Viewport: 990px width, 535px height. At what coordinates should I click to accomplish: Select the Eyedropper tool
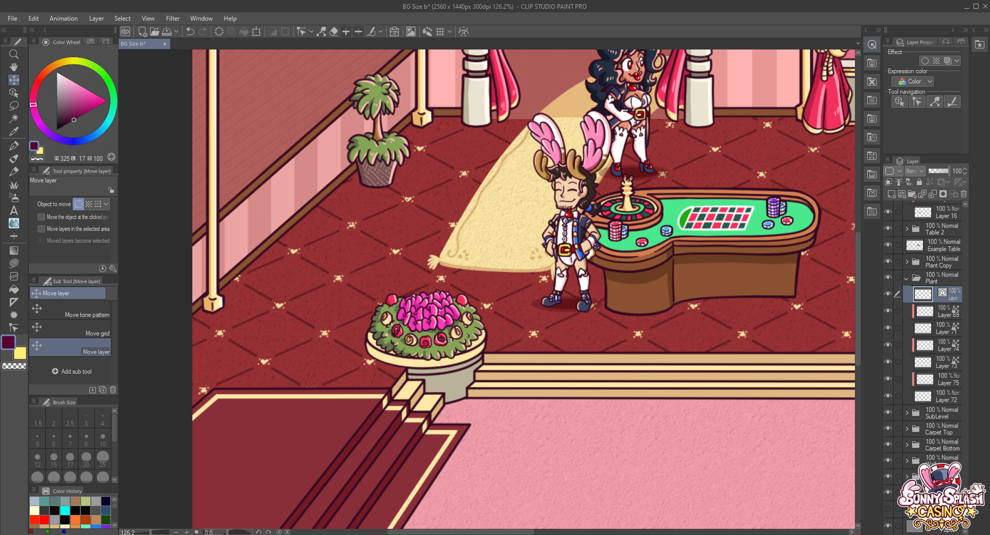tap(14, 131)
